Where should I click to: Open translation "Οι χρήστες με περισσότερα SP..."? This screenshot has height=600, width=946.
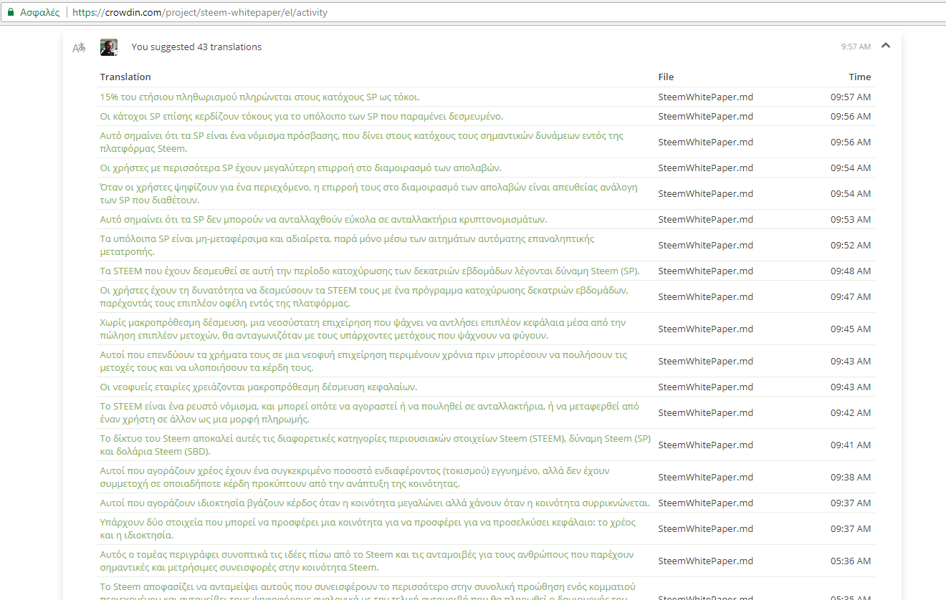[300, 168]
